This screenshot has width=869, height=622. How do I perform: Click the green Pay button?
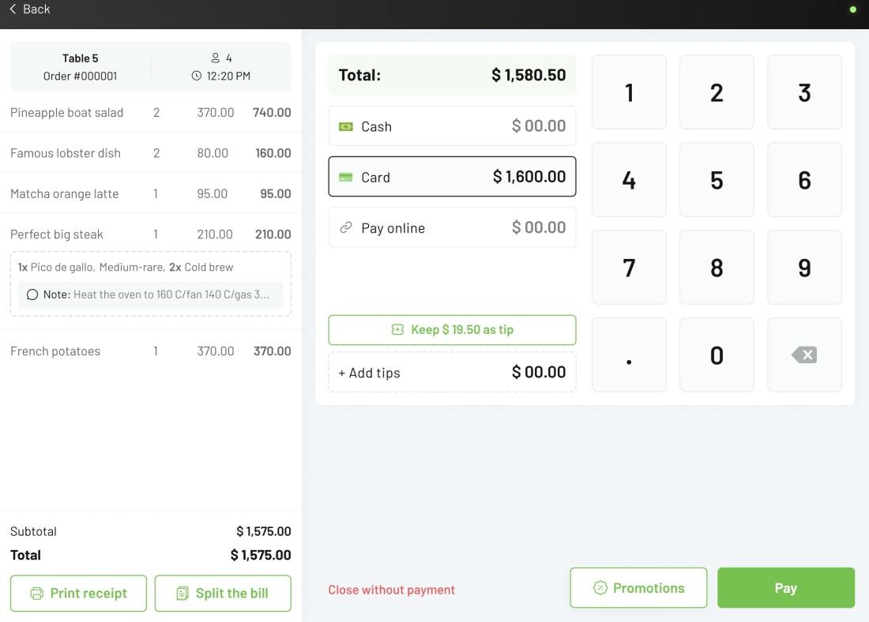point(786,587)
